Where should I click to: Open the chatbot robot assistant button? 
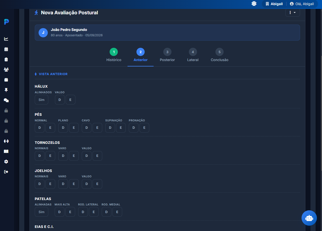click(x=309, y=218)
